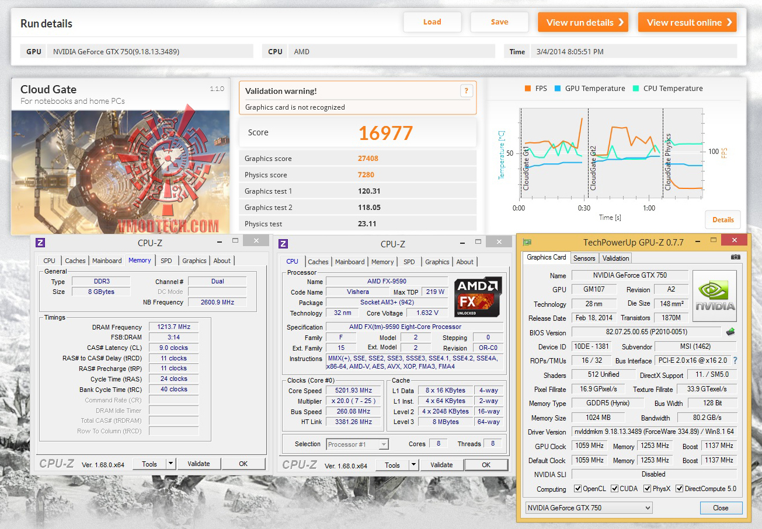Switch to Sensors tab in GPU-Z

pyautogui.click(x=584, y=258)
